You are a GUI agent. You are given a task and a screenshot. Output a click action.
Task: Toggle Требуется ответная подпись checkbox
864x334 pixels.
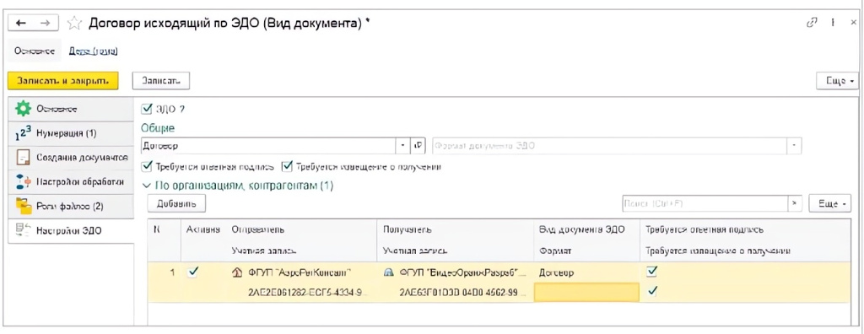(147, 166)
